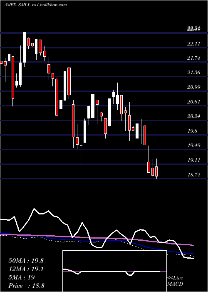Click the 21.36 price axis label

[x=194, y=73]
